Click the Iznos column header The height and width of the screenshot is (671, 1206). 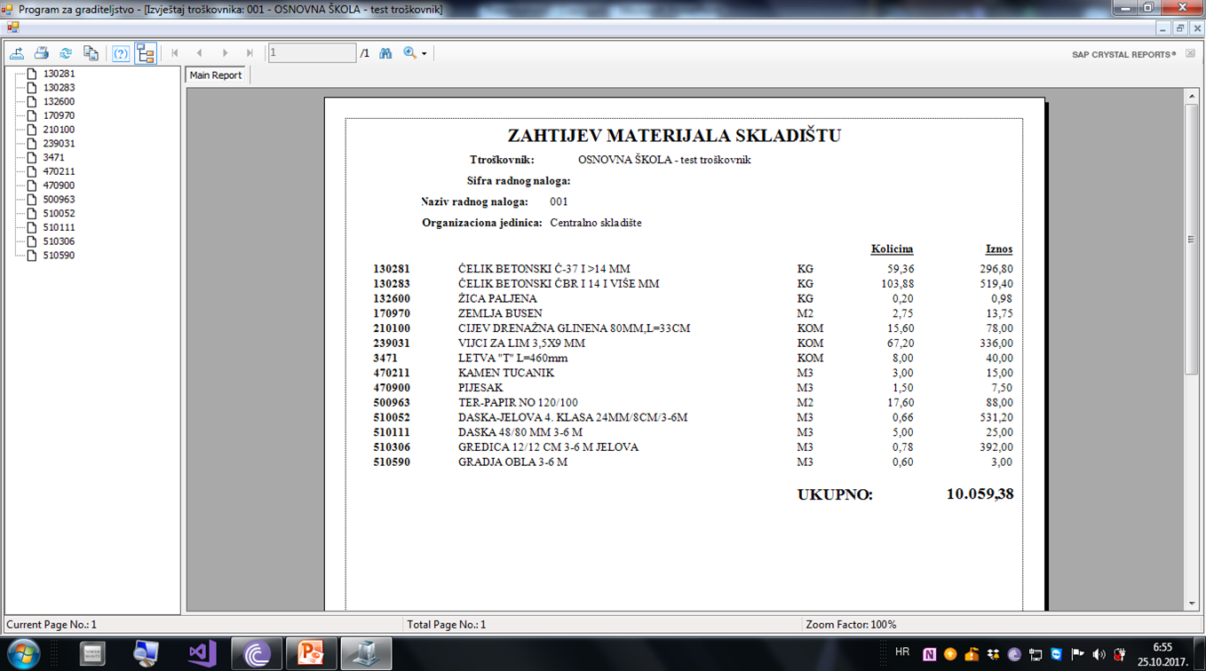(x=999, y=249)
